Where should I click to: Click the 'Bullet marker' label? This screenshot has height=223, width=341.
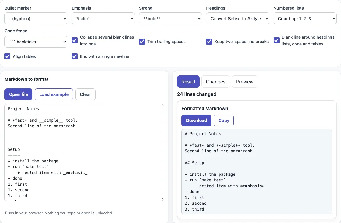(18, 8)
